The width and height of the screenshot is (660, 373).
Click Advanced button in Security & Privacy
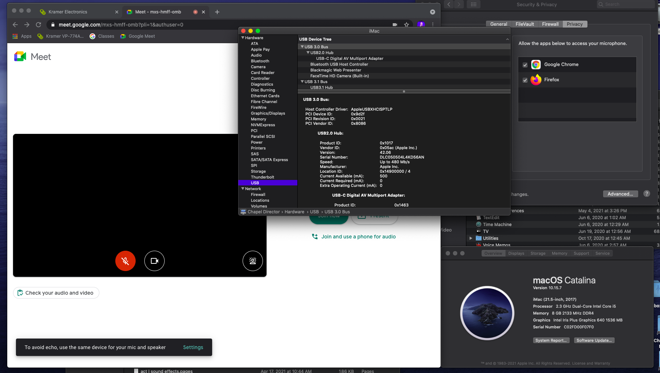(620, 194)
